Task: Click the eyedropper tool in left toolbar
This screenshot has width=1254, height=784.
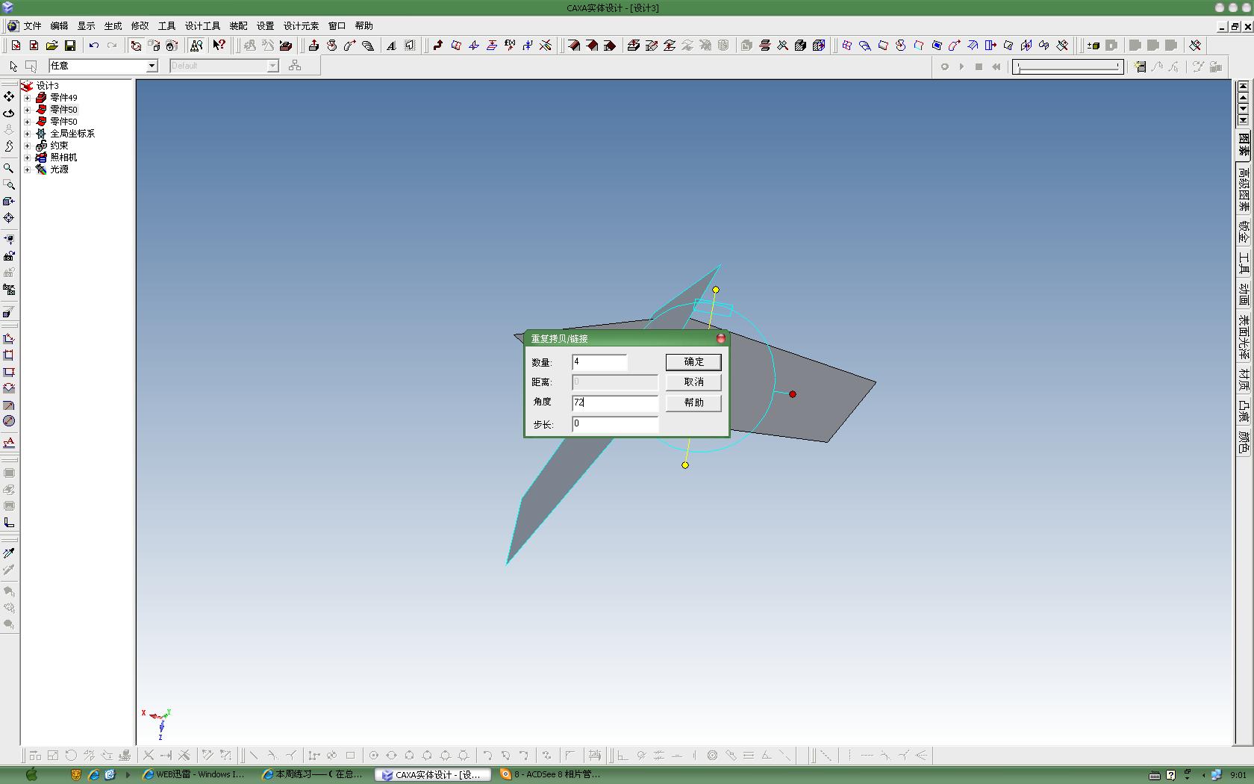Action: tap(9, 553)
